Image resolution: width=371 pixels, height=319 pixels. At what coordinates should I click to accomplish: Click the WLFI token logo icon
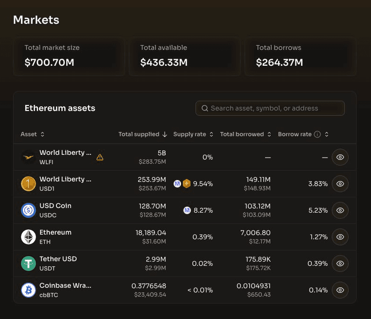click(x=28, y=157)
